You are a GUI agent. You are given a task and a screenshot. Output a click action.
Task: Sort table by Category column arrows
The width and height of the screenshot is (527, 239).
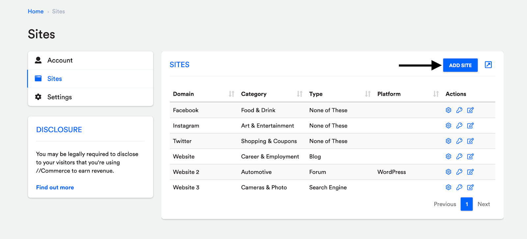(x=299, y=94)
